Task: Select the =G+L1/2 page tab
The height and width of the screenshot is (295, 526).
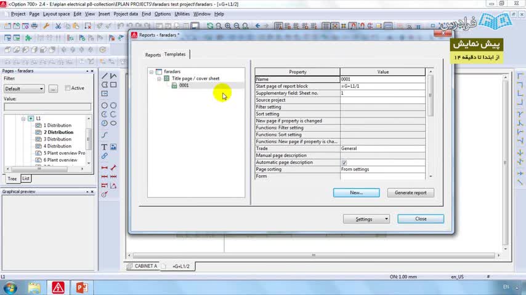Action: 181,267
